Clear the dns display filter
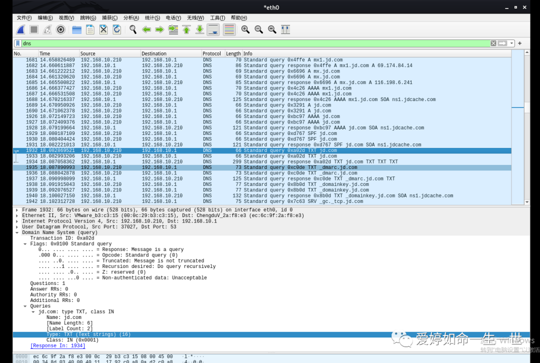The image size is (540, 363). click(x=493, y=43)
